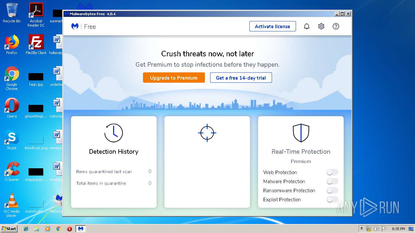This screenshot has height=233, width=415.
Task: Click the Windows Start button
Action: 9,228
